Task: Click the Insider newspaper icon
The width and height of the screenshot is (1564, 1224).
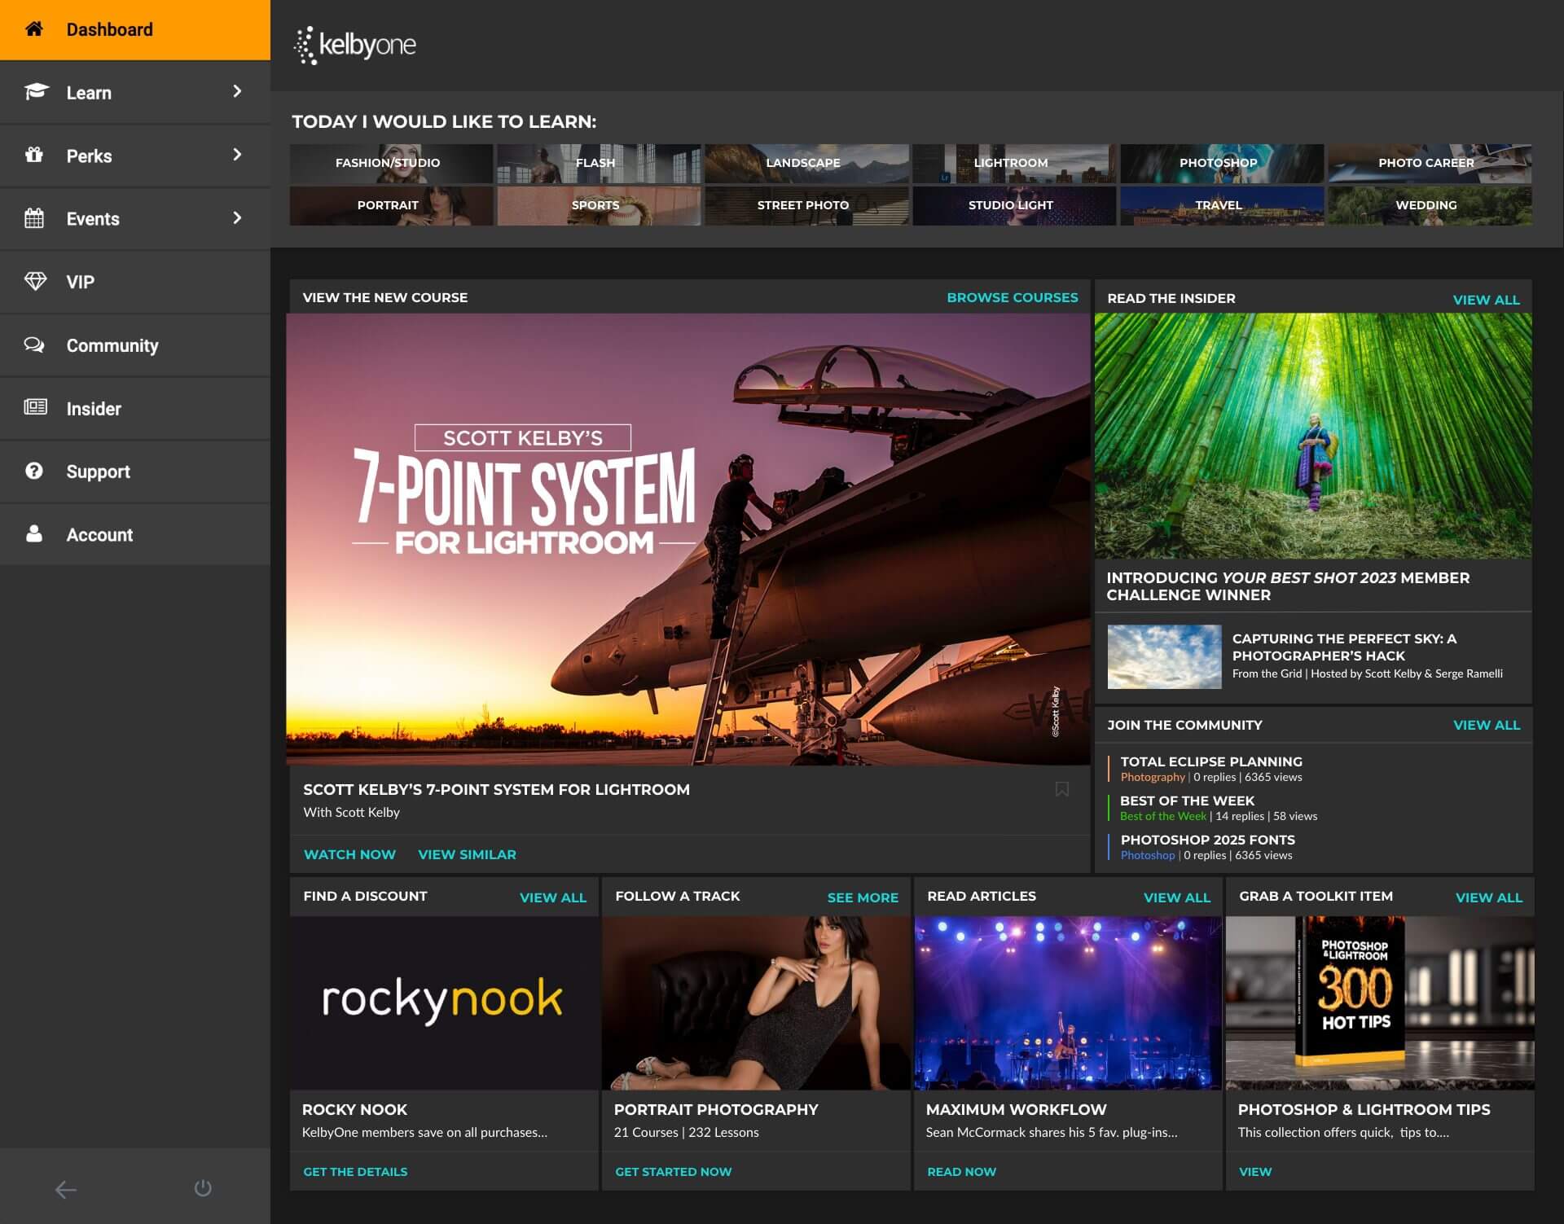Action: (35, 408)
